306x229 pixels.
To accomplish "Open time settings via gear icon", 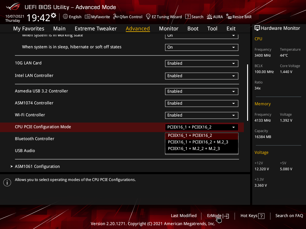I will [53, 16].
